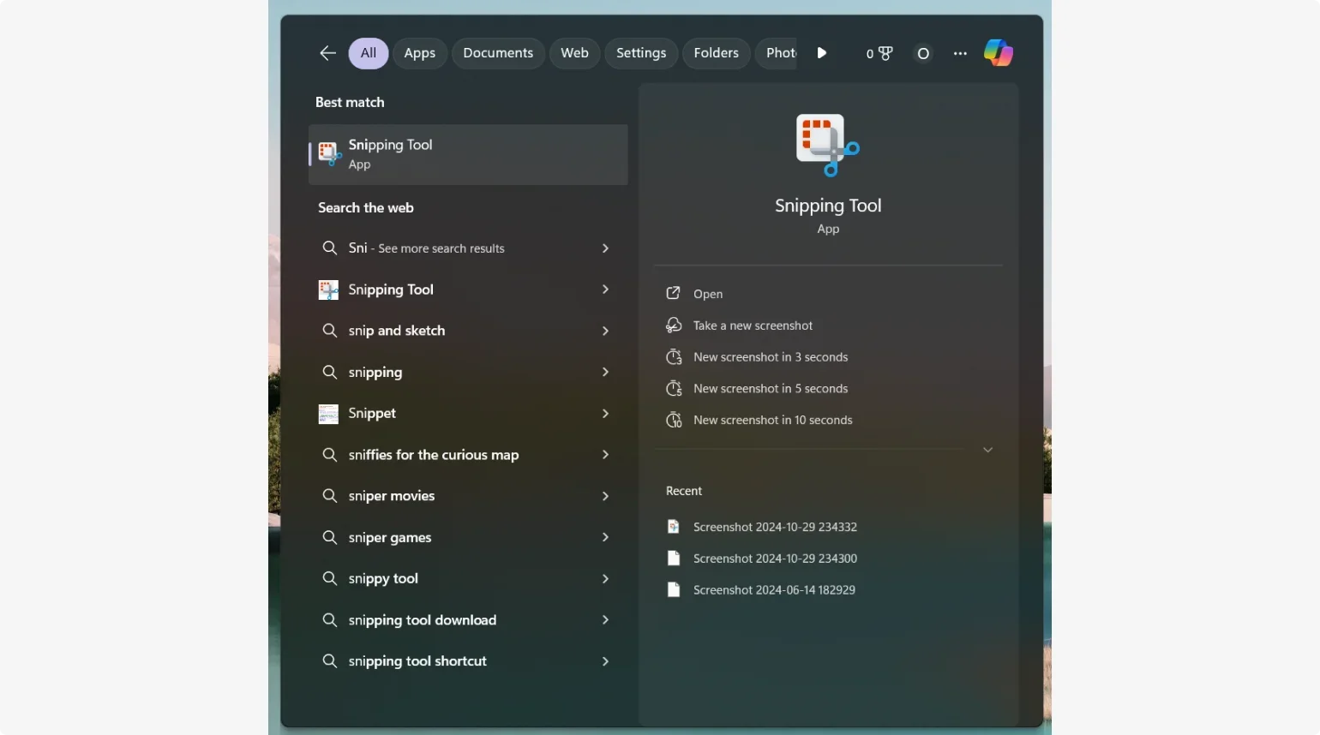Open the Snipping Tool best match result
Viewport: 1320px width, 735px height.
click(468, 154)
